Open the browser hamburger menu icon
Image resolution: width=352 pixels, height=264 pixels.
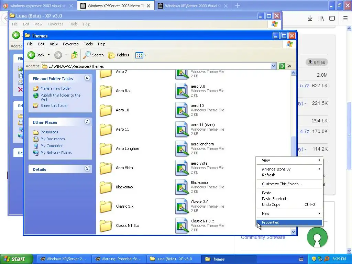tap(345, 19)
